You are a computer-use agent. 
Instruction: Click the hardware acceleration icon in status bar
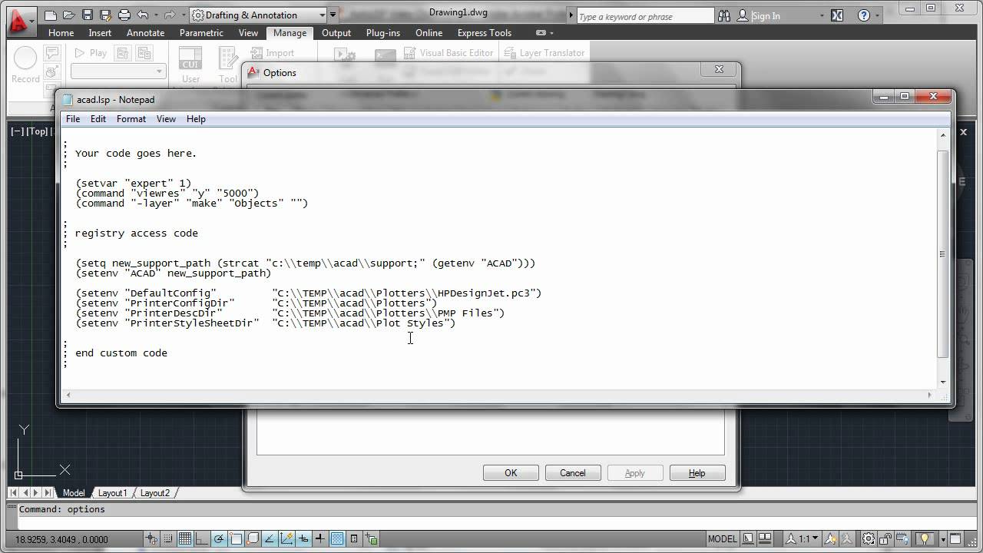(x=904, y=539)
